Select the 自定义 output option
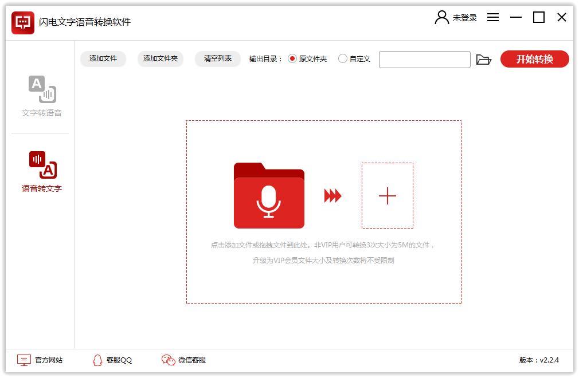The width and height of the screenshot is (579, 378). [x=343, y=58]
